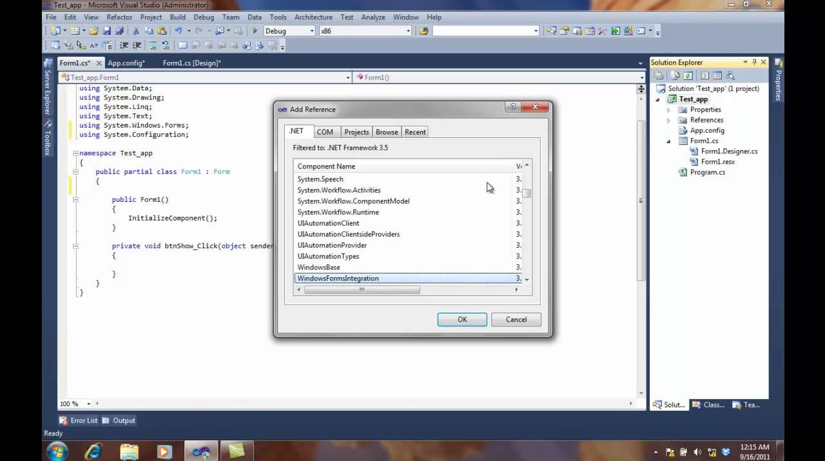The height and width of the screenshot is (461, 825).
Task: Cancel the Add Reference dialog
Action: click(x=516, y=320)
